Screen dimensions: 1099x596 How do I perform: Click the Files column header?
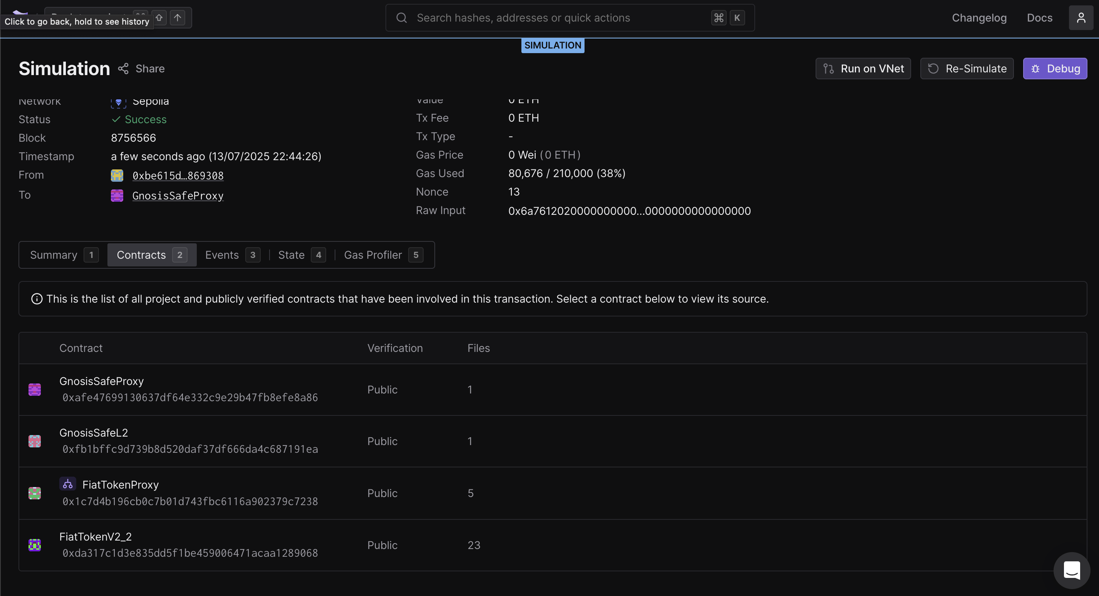tap(479, 348)
